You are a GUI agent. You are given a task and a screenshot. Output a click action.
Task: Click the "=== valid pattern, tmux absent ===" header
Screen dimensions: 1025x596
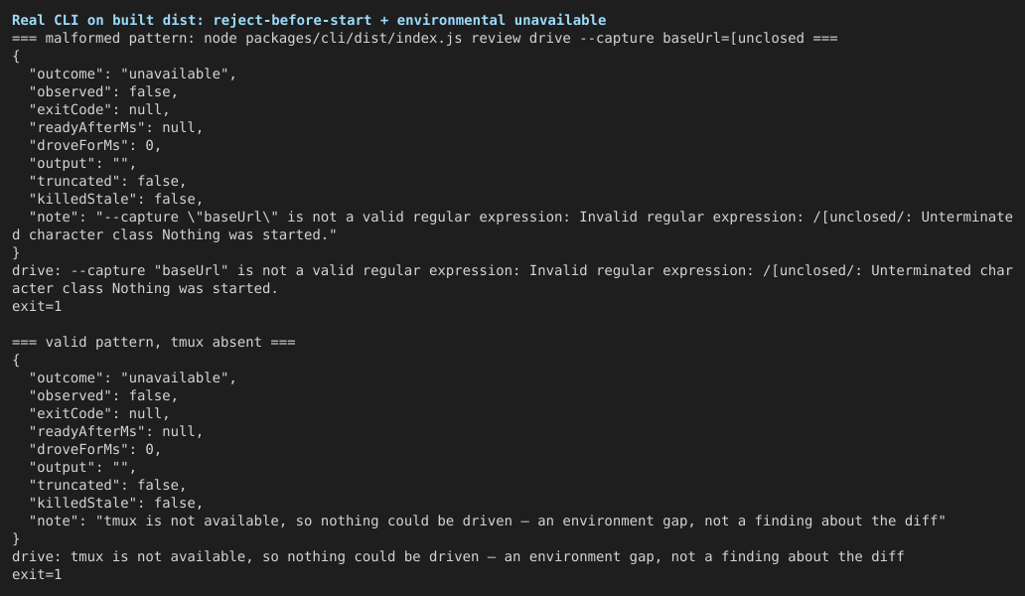pos(154,342)
